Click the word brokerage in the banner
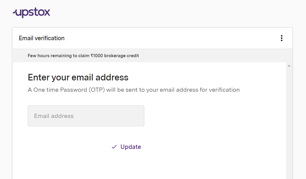This screenshot has height=179, width=306. click(x=115, y=56)
